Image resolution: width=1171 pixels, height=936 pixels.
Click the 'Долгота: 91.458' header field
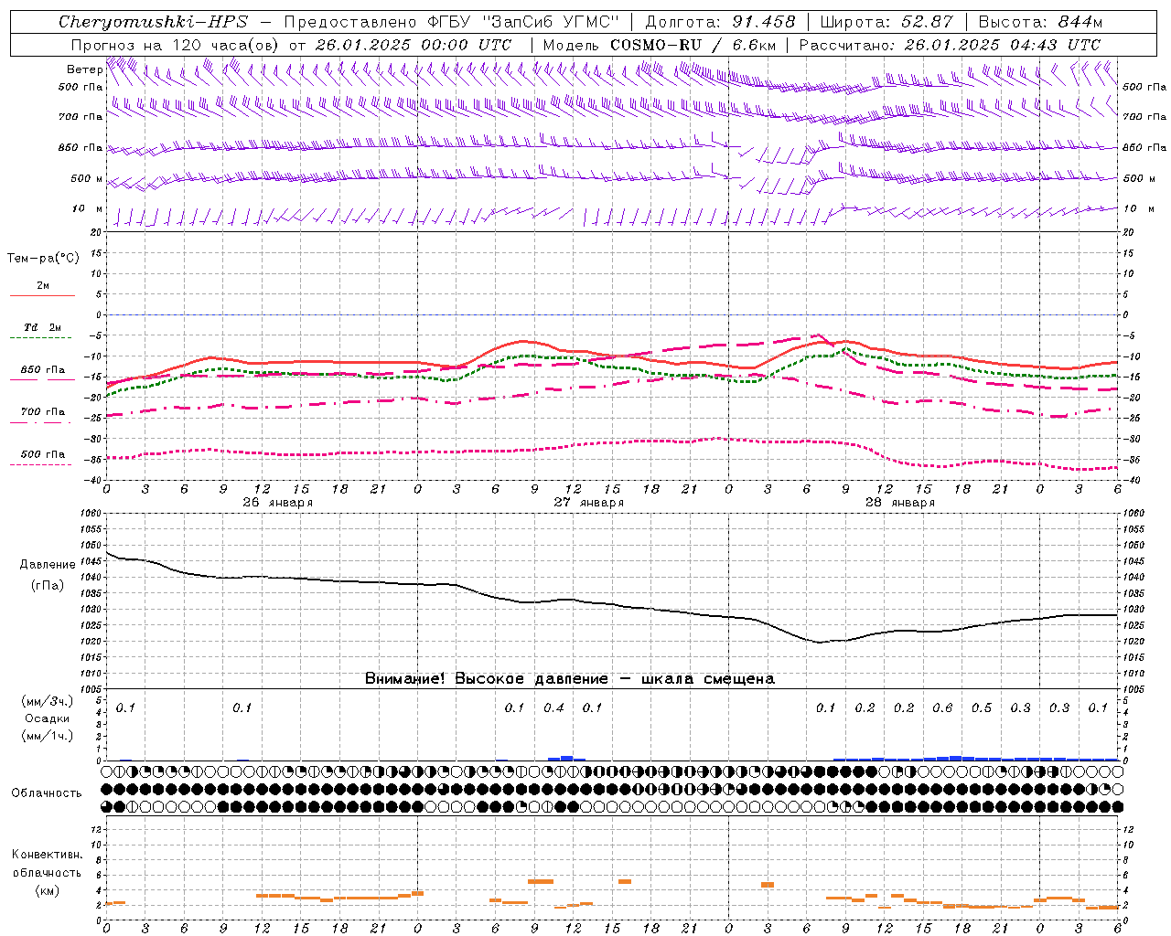tap(720, 22)
